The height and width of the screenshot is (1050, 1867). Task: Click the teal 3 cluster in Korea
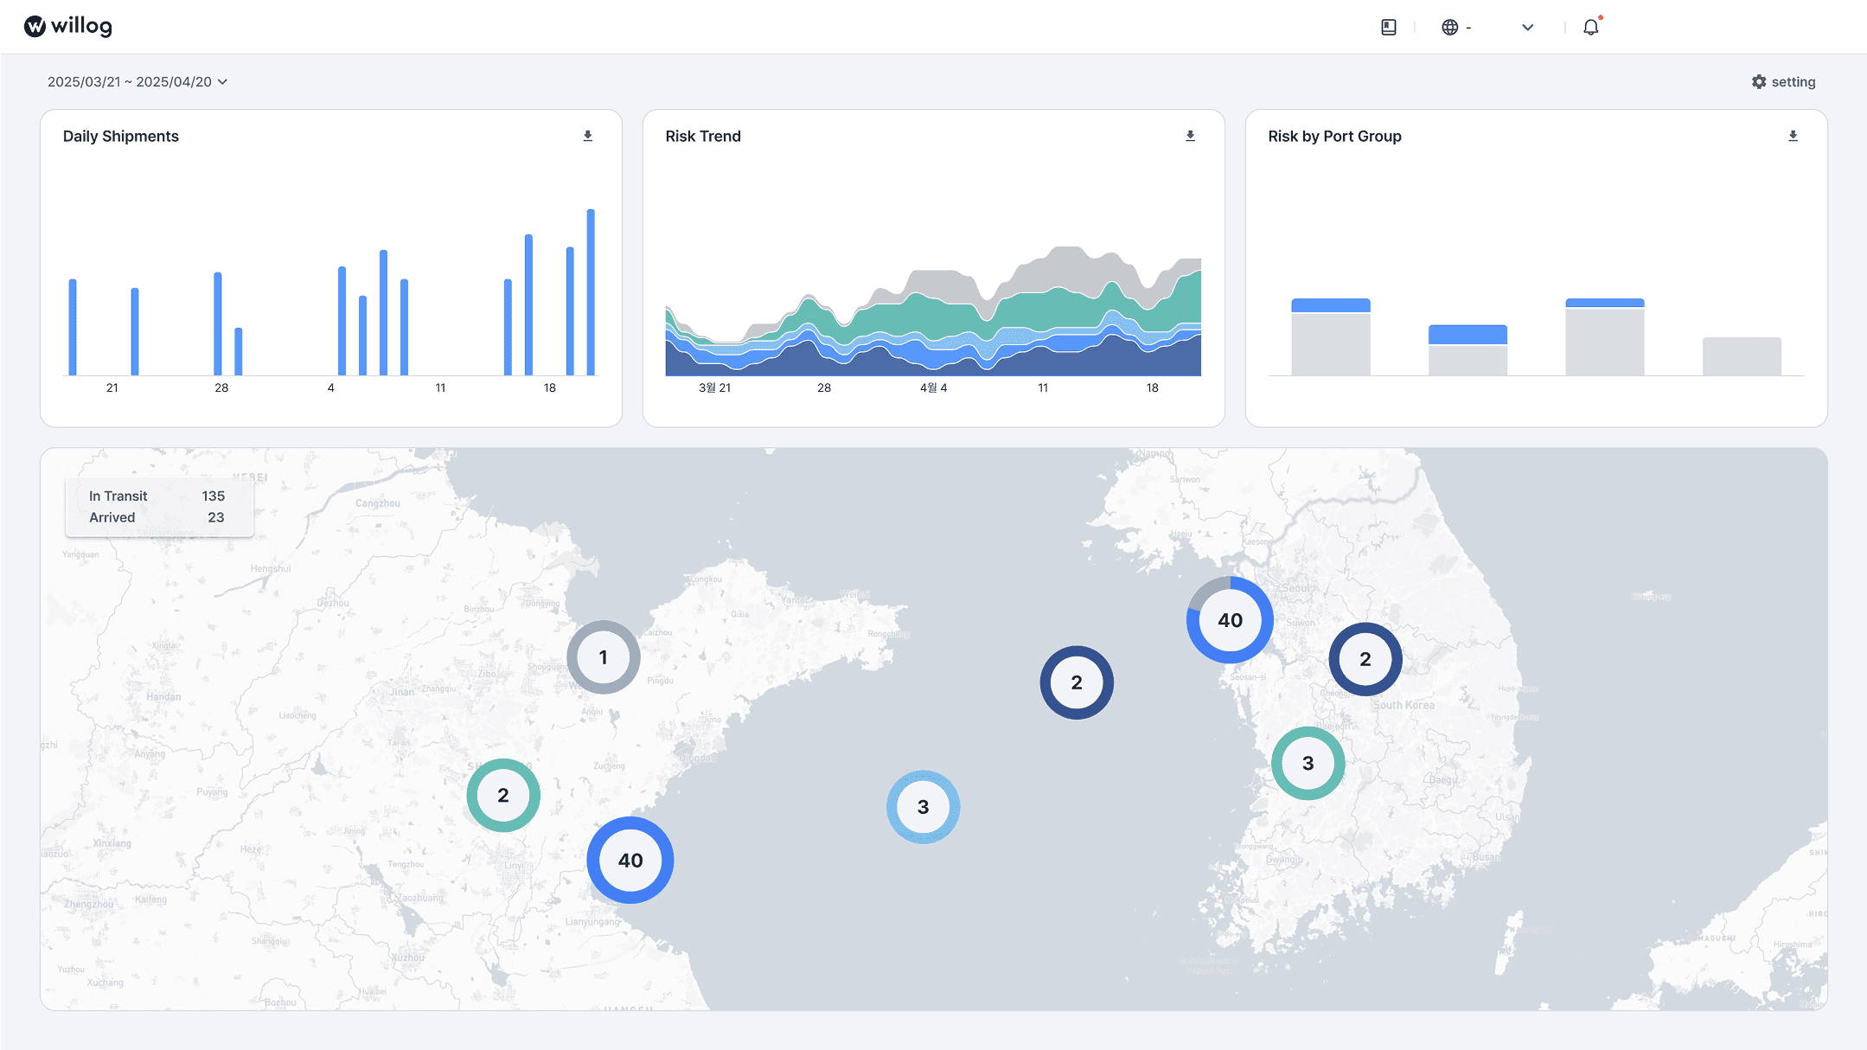[1308, 763]
